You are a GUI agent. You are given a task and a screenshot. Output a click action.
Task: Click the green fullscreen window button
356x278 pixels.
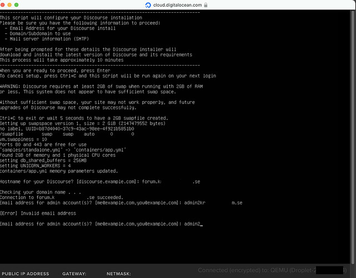click(16, 5)
